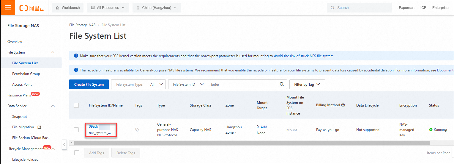Open the orange hamburger navigation menu
This screenshot has width=454, height=164.
(x=8, y=8)
